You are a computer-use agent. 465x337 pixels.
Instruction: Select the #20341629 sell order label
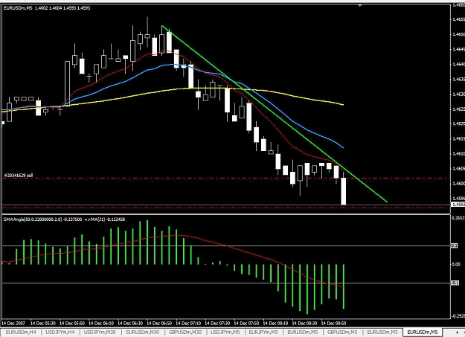click(19, 176)
